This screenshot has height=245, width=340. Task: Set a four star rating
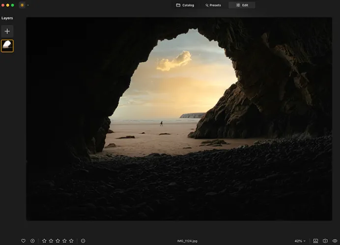tap(64, 241)
